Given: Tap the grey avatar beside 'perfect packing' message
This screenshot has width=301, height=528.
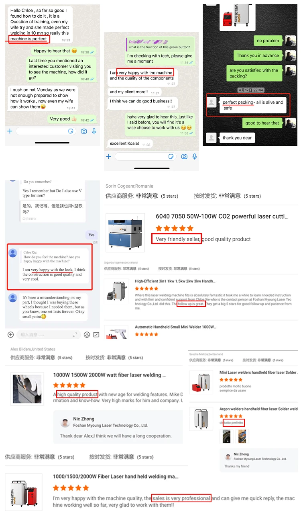Looking at the screenshot, I should point(211,102).
